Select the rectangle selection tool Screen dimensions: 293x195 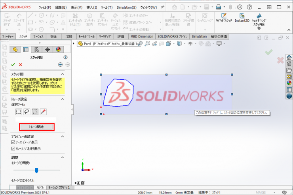click(x=19, y=112)
